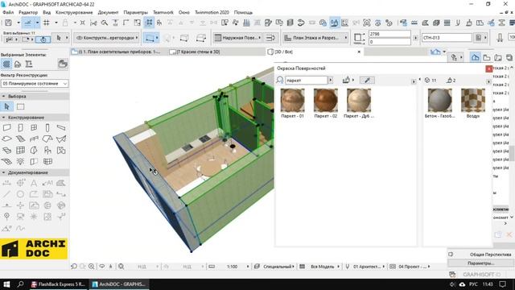Viewport: 515px width, 290px height.
Task: Select the Wall tool
Action: point(7,127)
